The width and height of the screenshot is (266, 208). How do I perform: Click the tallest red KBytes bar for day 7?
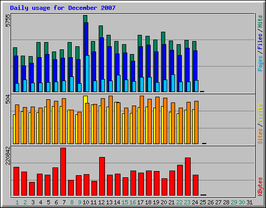[x=63, y=172]
